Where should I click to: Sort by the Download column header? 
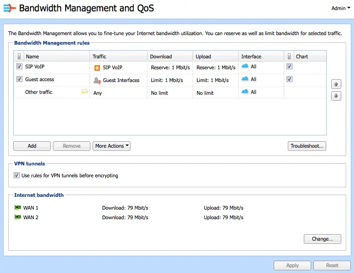click(x=170, y=57)
